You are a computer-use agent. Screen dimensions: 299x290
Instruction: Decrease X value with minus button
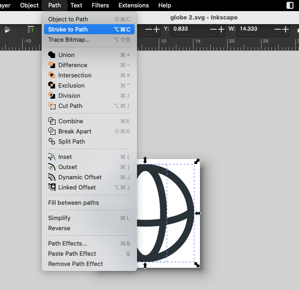(149, 29)
